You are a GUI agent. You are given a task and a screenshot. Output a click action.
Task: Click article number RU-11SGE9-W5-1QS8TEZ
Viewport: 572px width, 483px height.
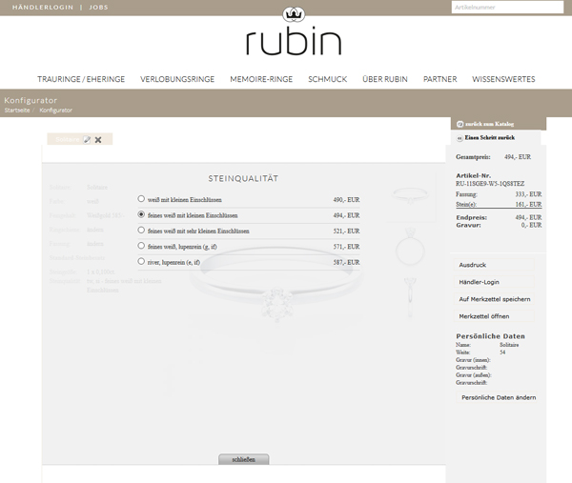490,184
